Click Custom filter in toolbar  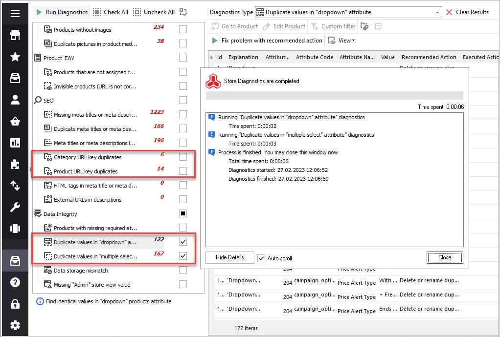333,26
